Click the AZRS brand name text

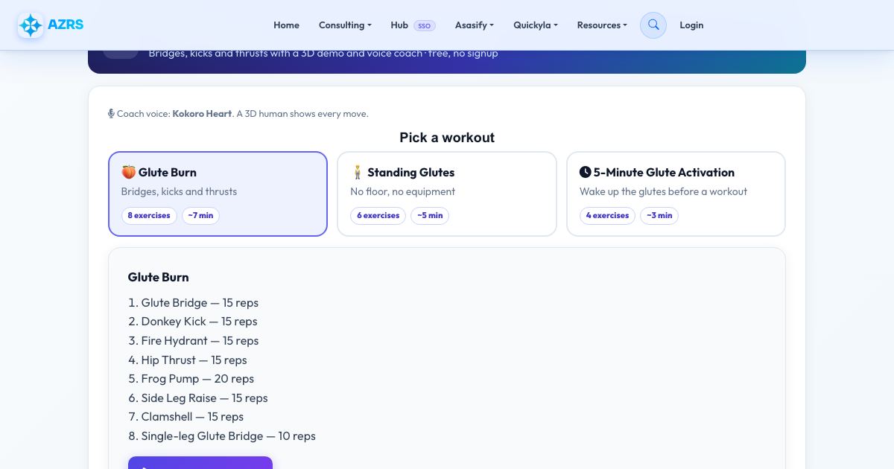pyautogui.click(x=66, y=25)
